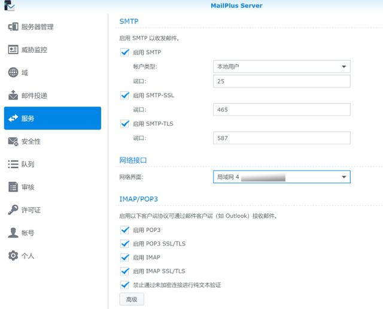Open the 队列 page
The height and width of the screenshot is (309, 383).
(x=53, y=164)
